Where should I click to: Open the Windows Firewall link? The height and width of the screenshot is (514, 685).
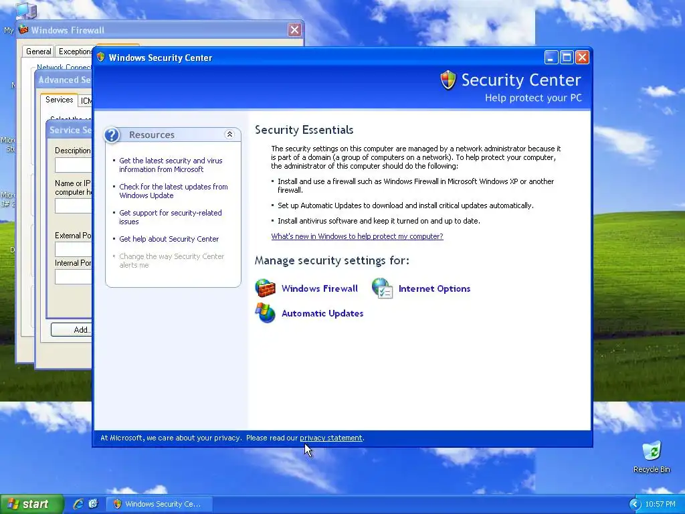319,288
